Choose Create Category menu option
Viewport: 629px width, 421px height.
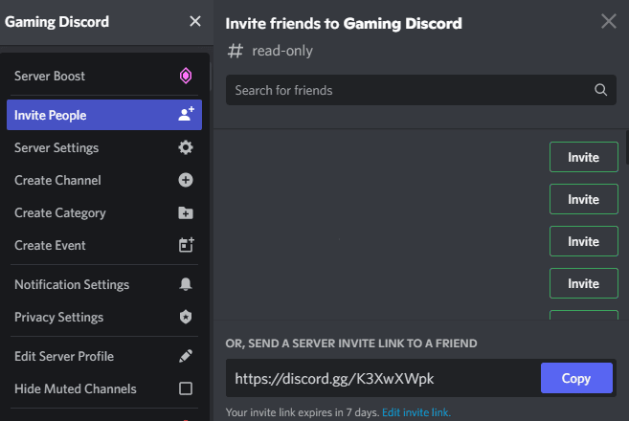tap(104, 212)
